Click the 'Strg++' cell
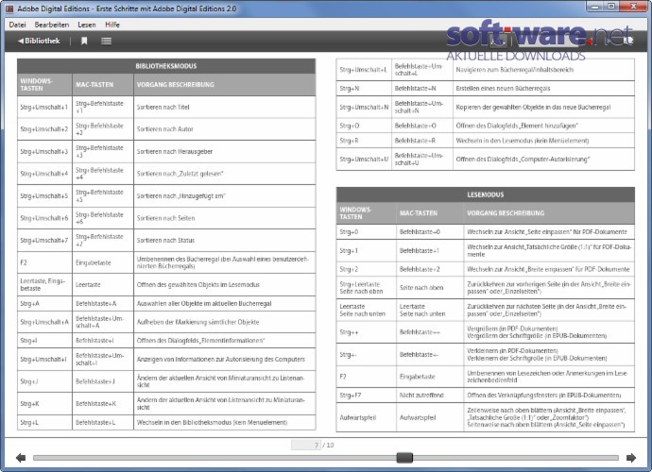Screen dimensions: 652x472 click(x=367, y=332)
